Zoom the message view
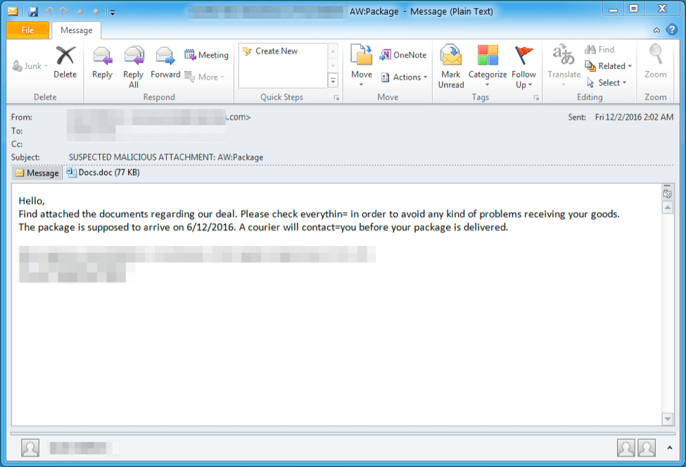Viewport: 686px width, 467px height. coord(655,62)
